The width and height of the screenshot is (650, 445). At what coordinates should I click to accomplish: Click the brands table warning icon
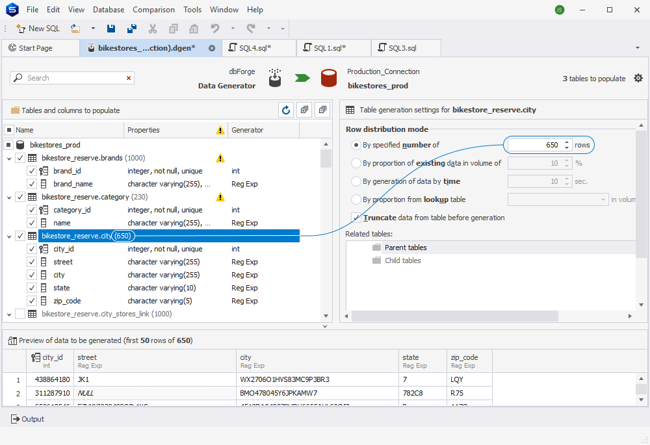click(220, 158)
